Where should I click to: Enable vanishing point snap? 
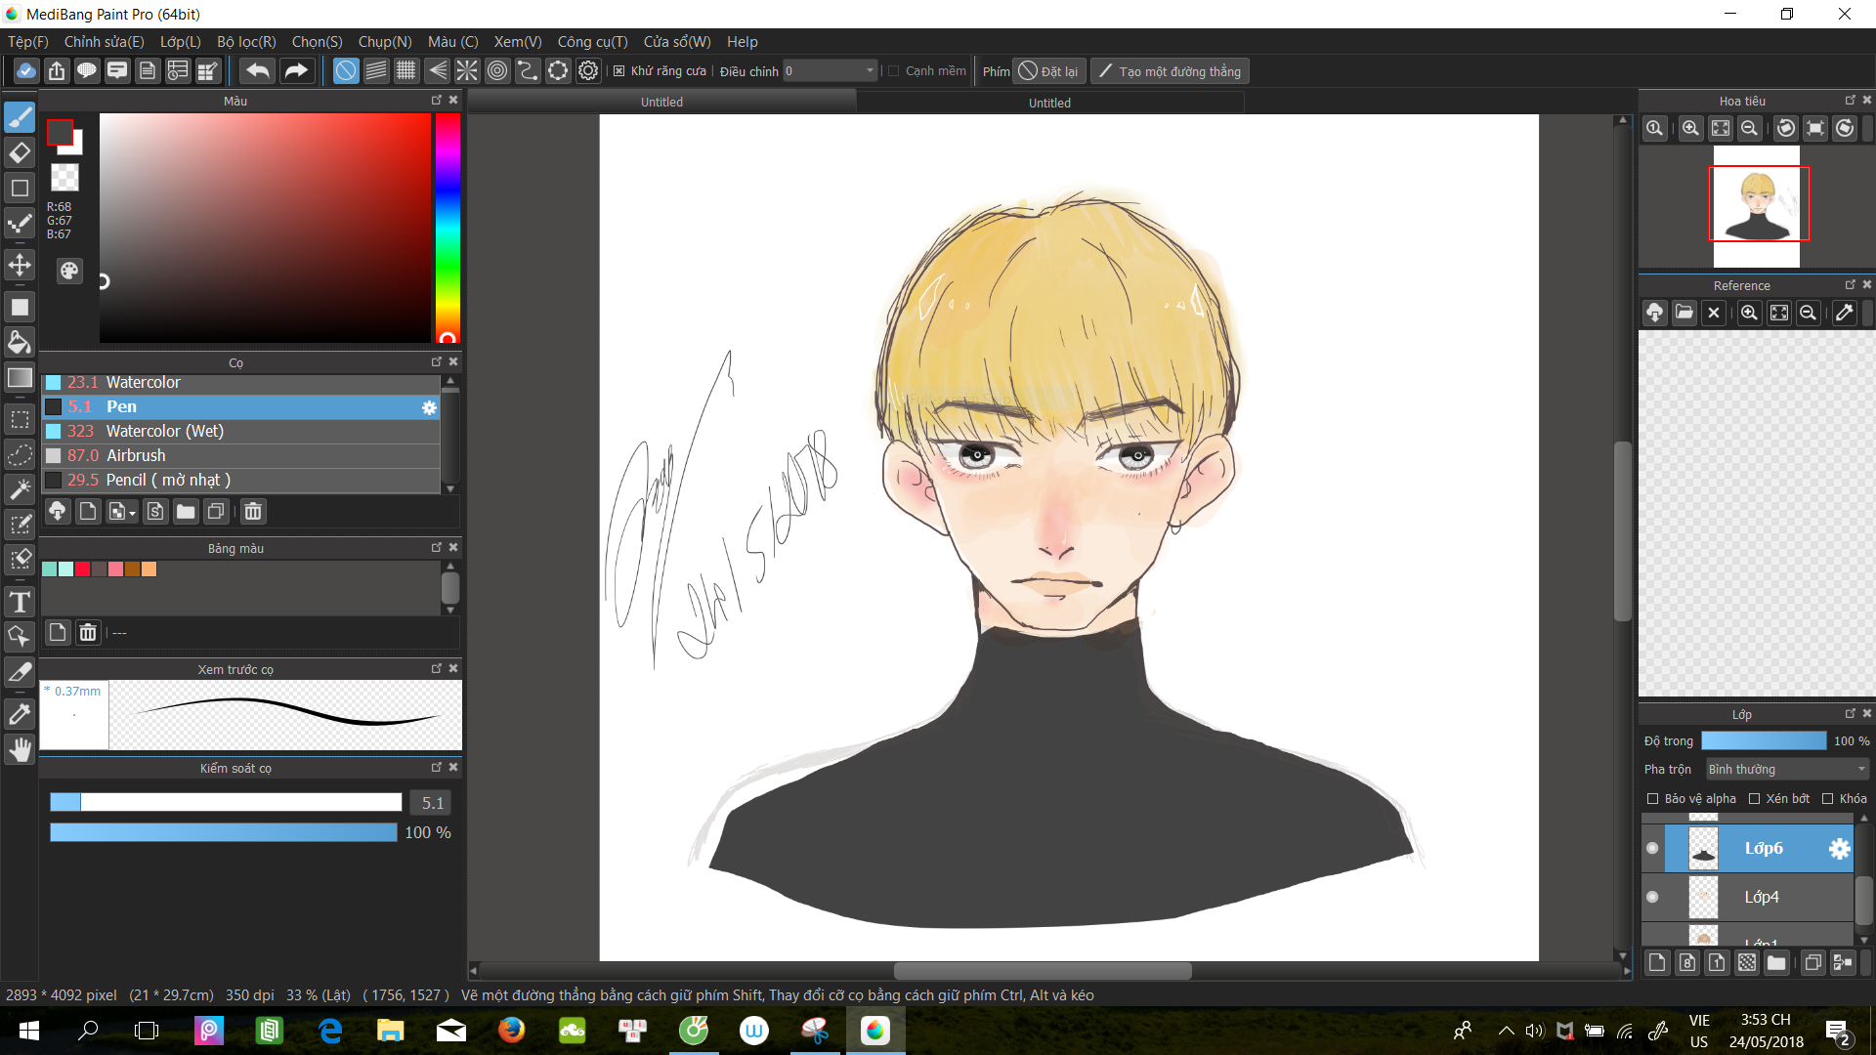point(437,70)
